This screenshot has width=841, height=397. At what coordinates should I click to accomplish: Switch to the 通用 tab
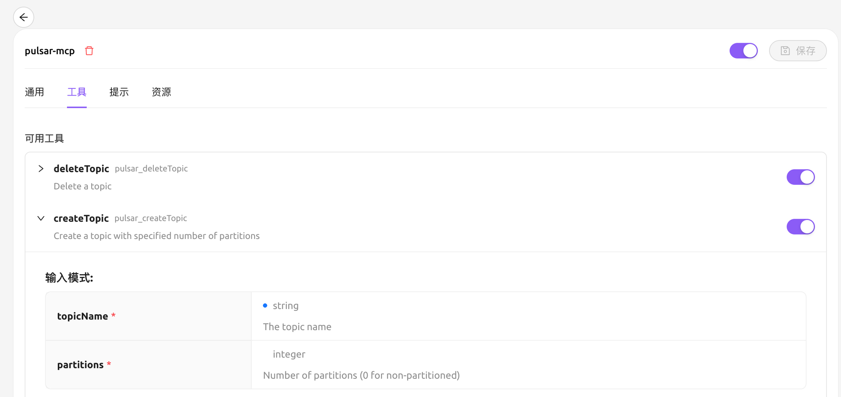pos(34,92)
